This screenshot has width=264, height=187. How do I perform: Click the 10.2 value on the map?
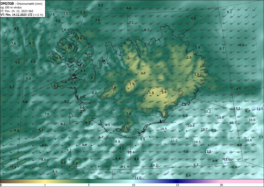(208, 112)
